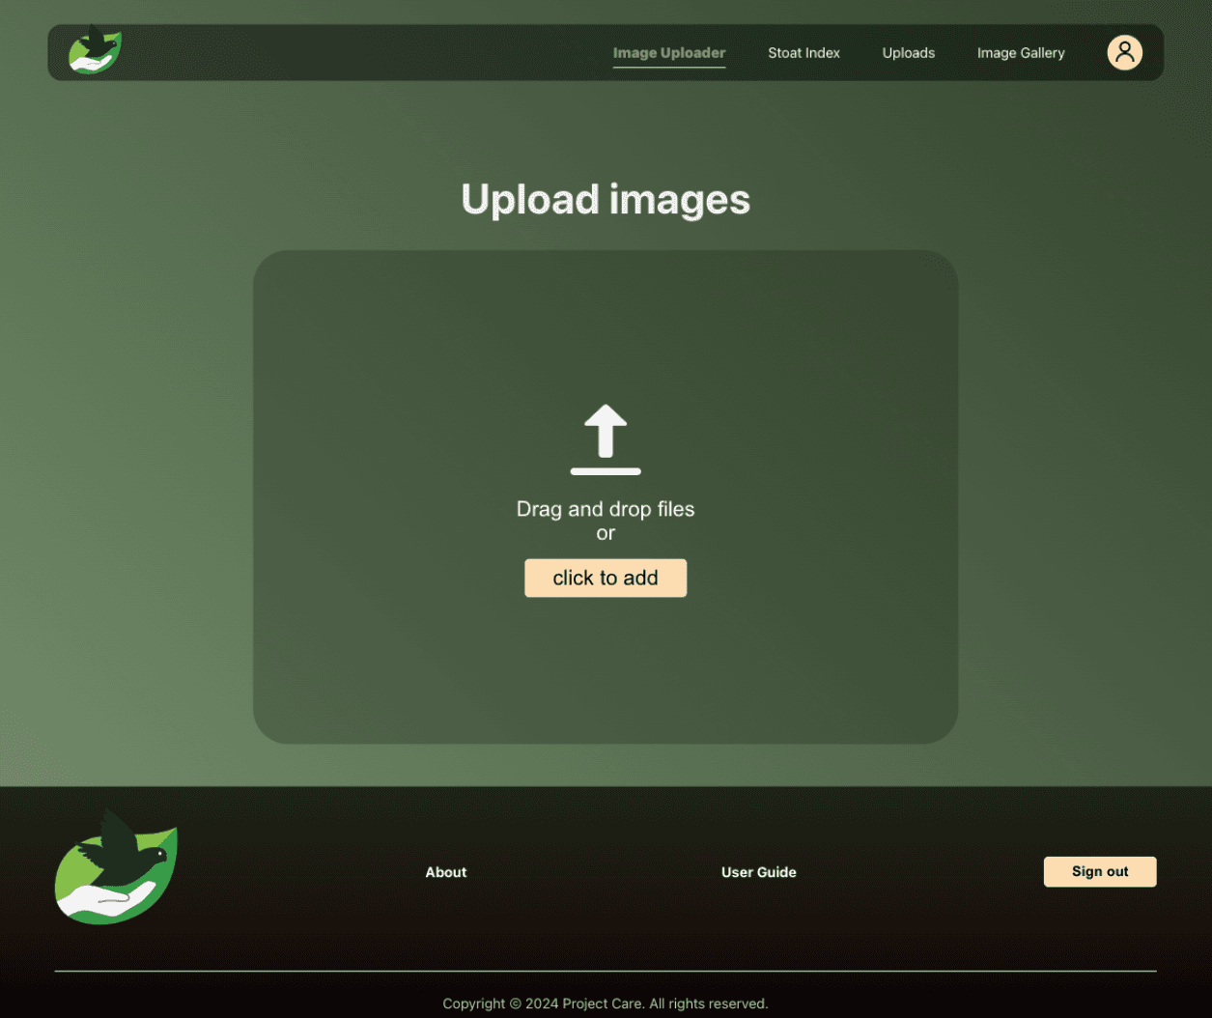Click the empty space in the navigation bar
Image resolution: width=1212 pixels, height=1018 pixels.
[x=367, y=52]
